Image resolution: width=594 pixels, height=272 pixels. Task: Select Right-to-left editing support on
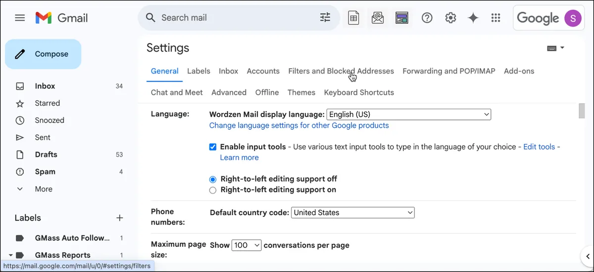[213, 190]
